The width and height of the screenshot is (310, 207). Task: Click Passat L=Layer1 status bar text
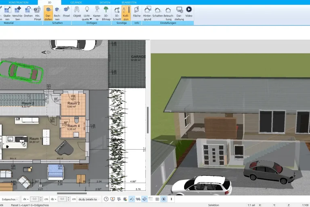pyautogui.click(x=30, y=205)
